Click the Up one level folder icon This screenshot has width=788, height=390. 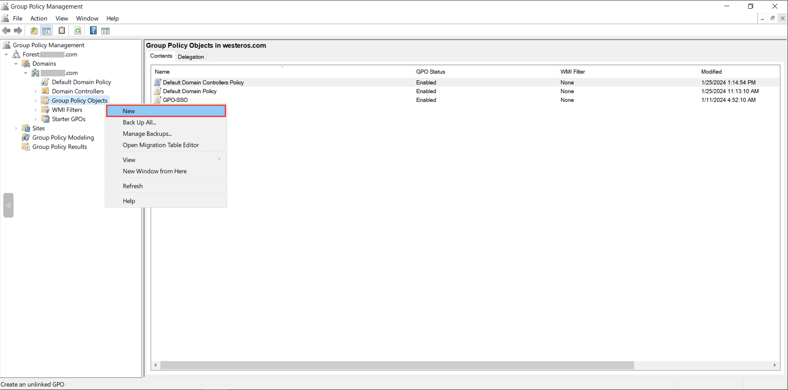click(34, 30)
